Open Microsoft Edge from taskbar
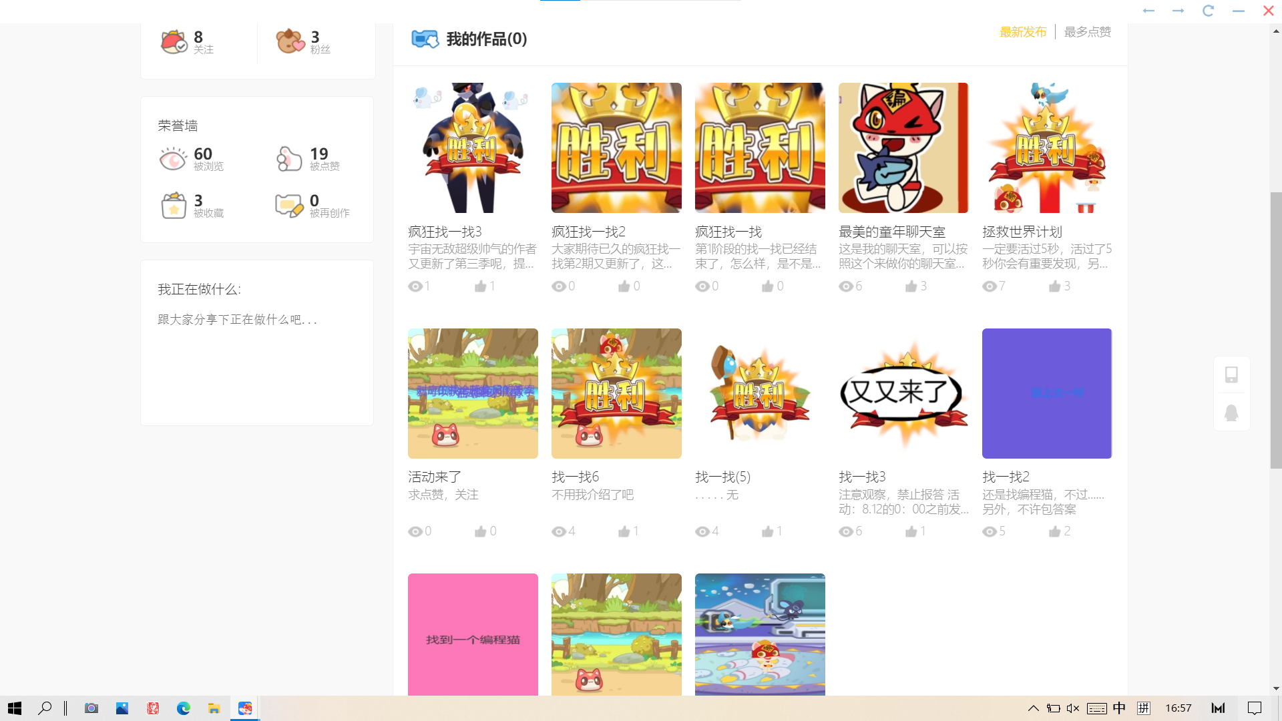This screenshot has width=1282, height=721. (184, 708)
